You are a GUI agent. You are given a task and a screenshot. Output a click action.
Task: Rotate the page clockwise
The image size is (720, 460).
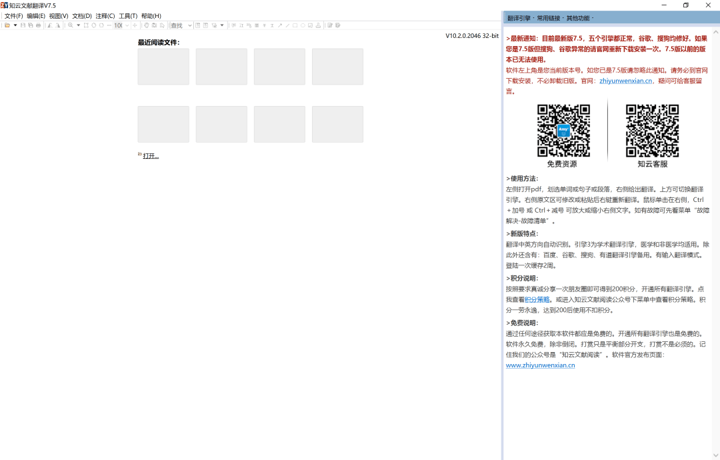[57, 25]
